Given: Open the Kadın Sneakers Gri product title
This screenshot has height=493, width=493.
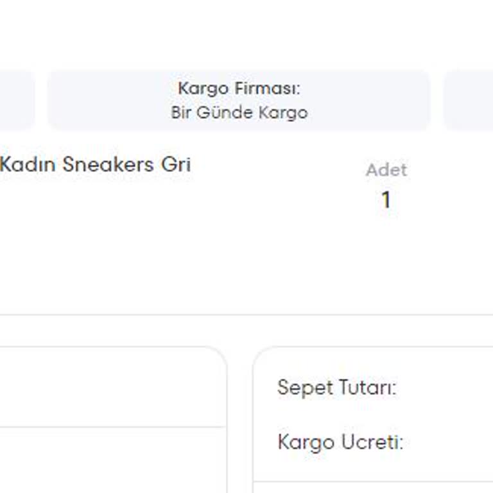Looking at the screenshot, I should click(95, 165).
